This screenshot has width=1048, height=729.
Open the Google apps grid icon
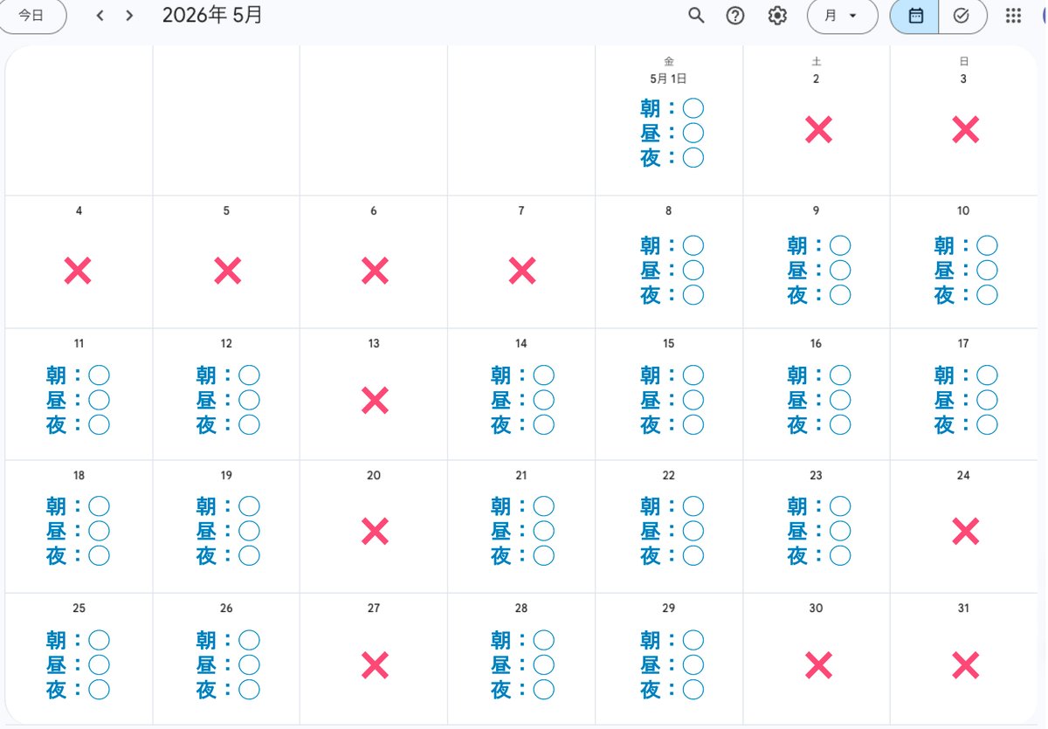1013,16
